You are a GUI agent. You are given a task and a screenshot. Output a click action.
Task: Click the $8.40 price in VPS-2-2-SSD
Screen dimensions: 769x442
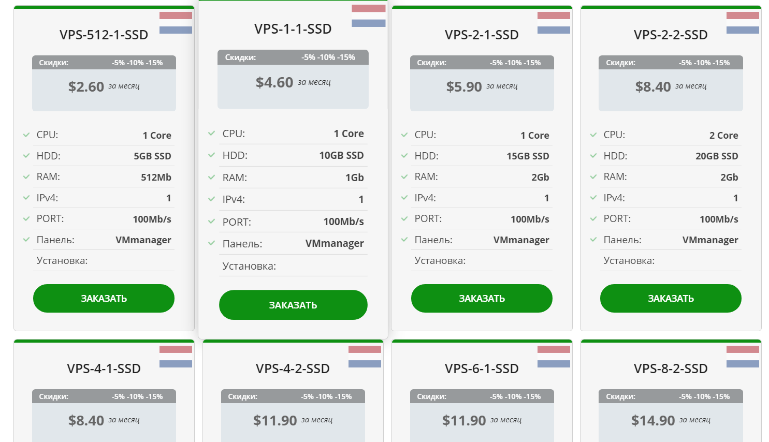pos(653,87)
